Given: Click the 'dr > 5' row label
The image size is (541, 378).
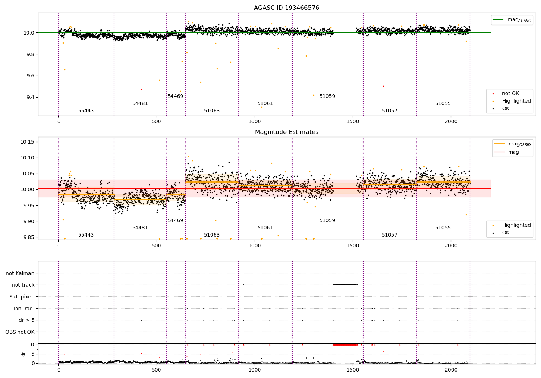Looking at the screenshot, I should click(27, 320).
